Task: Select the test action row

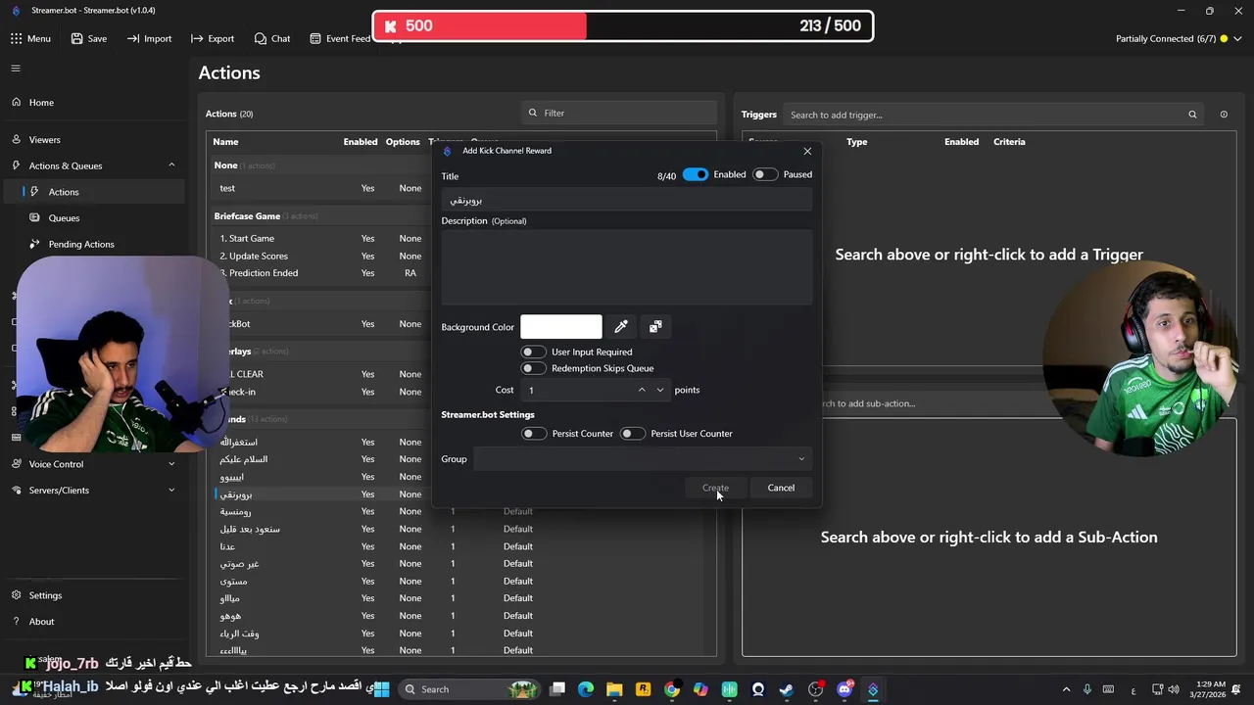Action: click(x=323, y=188)
